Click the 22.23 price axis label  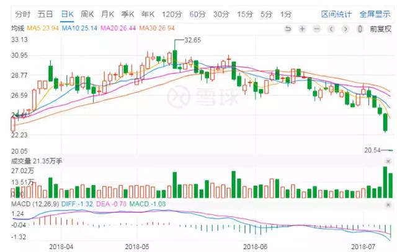click(19, 135)
